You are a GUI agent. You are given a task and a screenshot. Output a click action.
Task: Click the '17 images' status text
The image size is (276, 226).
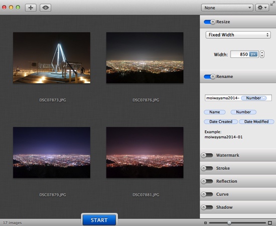[x=13, y=223]
